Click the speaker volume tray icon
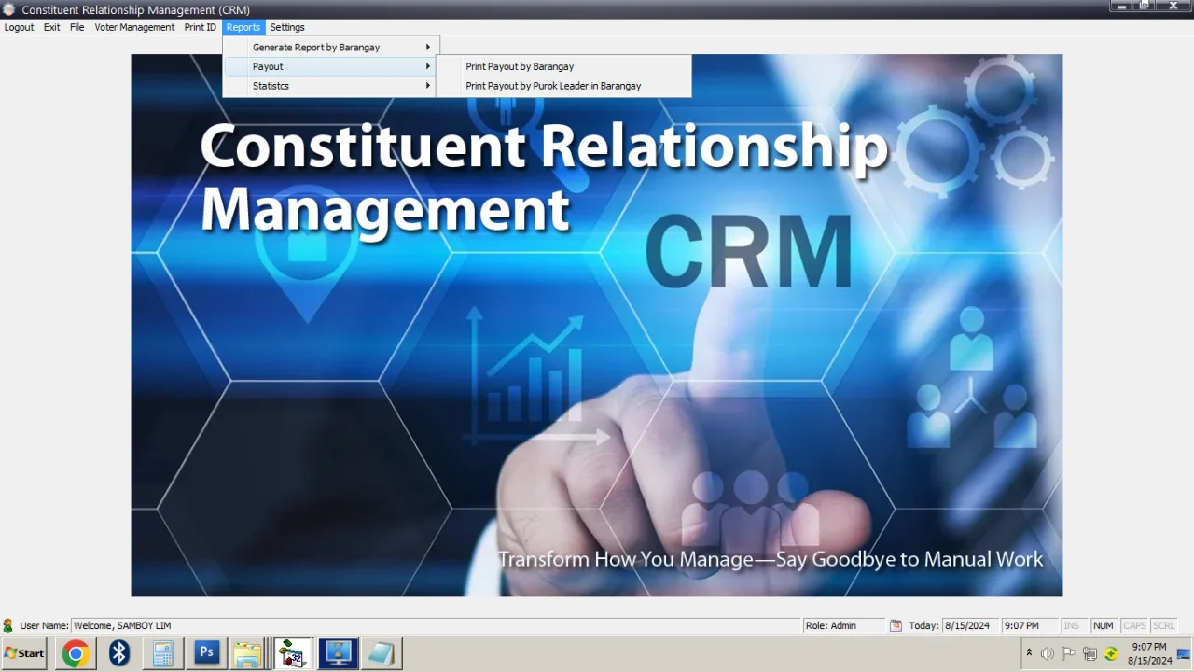Screen dimensions: 1194x672 pos(1048,653)
